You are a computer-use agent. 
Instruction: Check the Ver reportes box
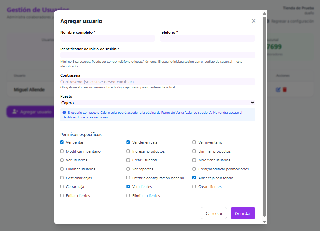coord(128,169)
